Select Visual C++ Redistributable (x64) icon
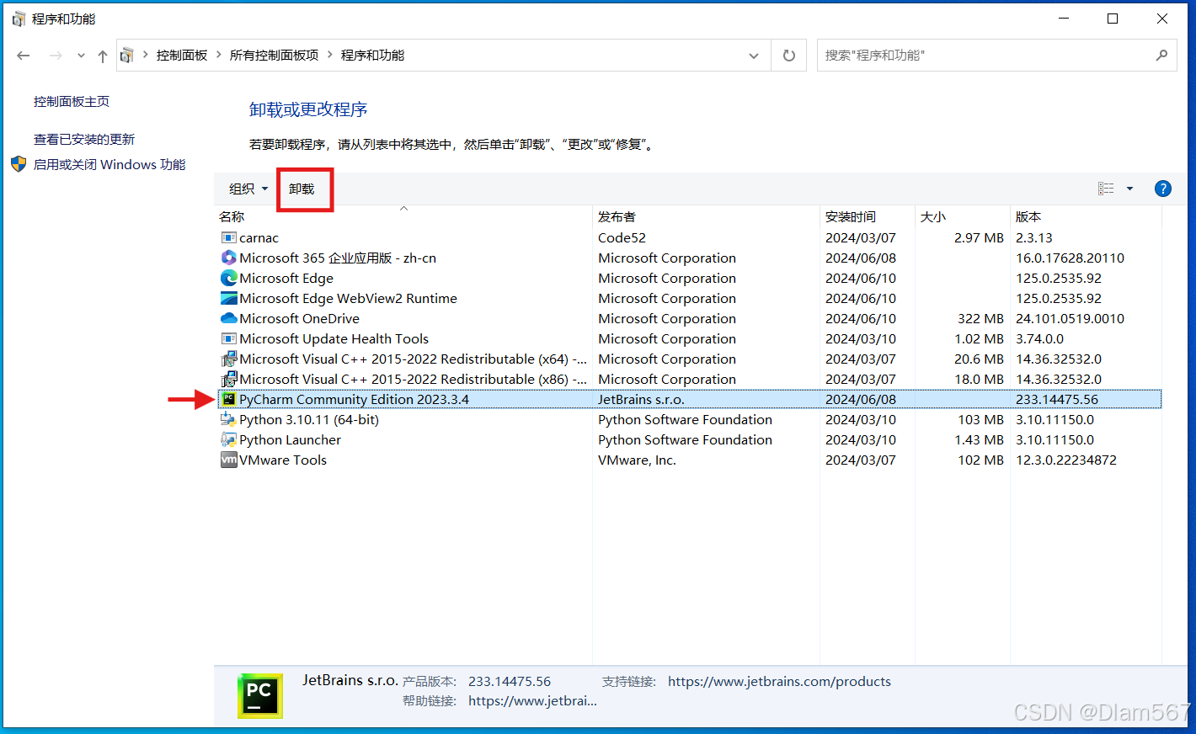This screenshot has width=1196, height=734. pyautogui.click(x=228, y=359)
